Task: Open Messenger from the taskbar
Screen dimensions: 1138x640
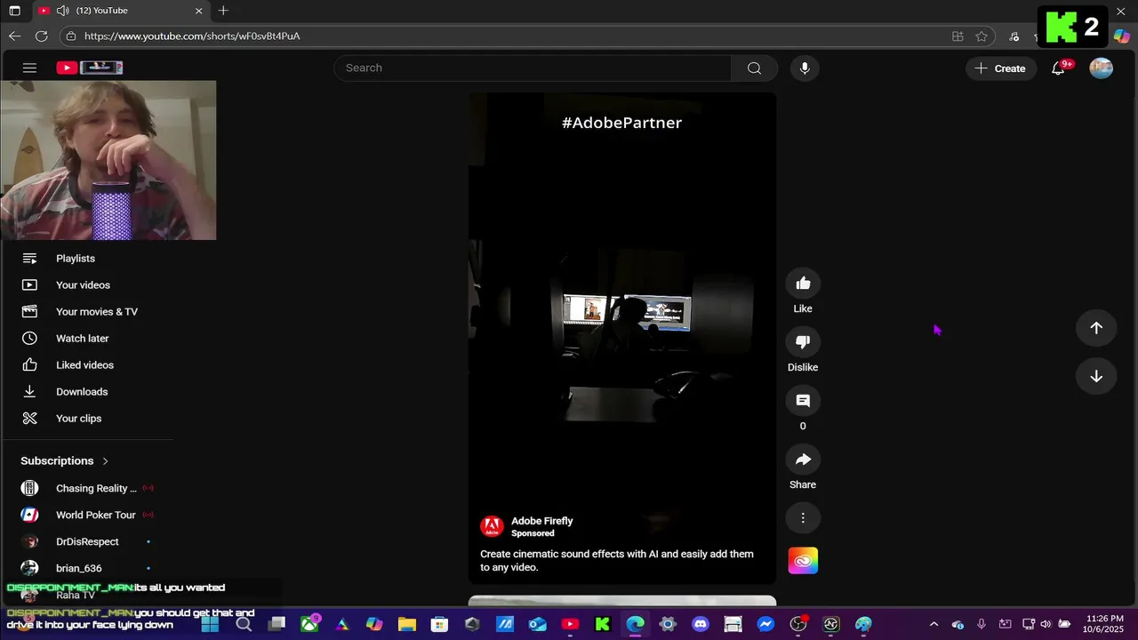Action: click(x=765, y=624)
